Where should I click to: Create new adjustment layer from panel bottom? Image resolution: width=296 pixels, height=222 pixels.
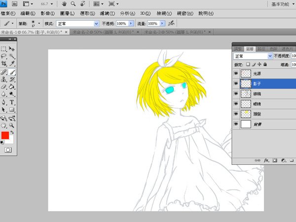[283, 160]
